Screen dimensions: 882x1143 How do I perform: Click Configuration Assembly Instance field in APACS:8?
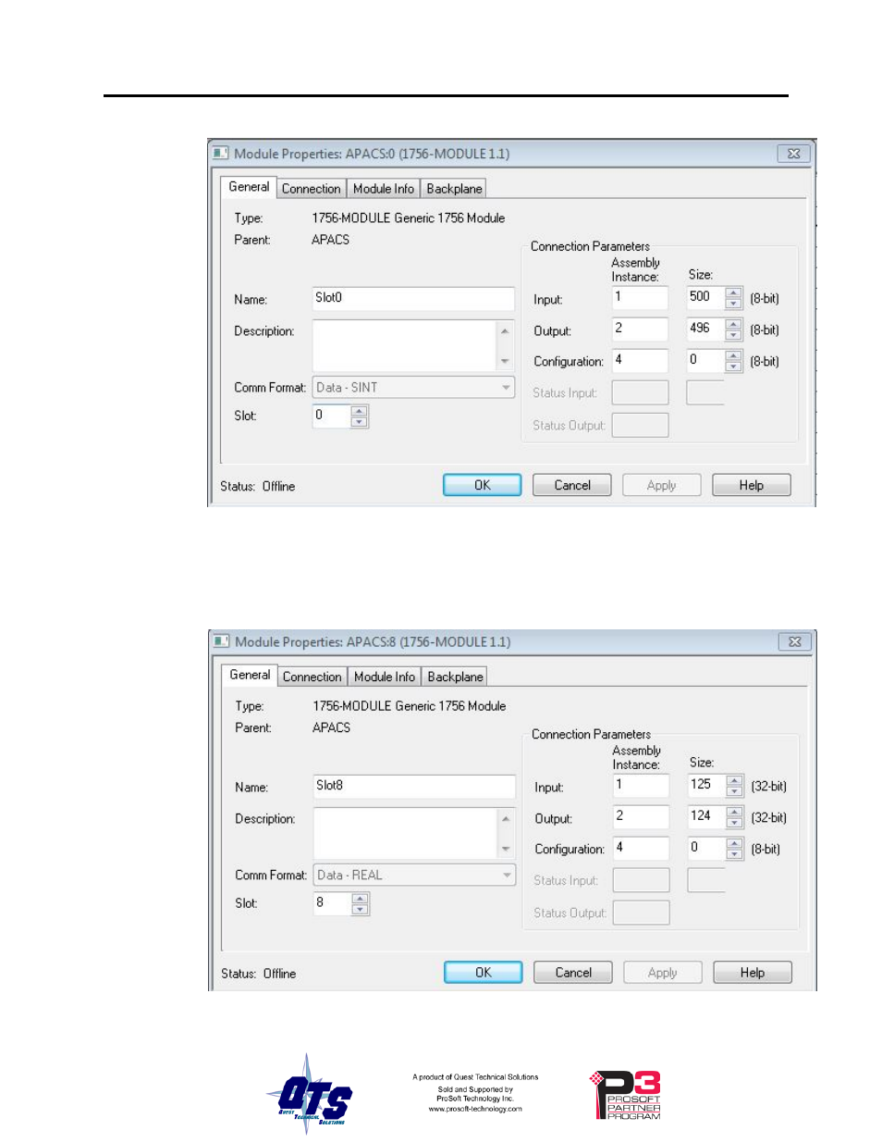coord(641,849)
